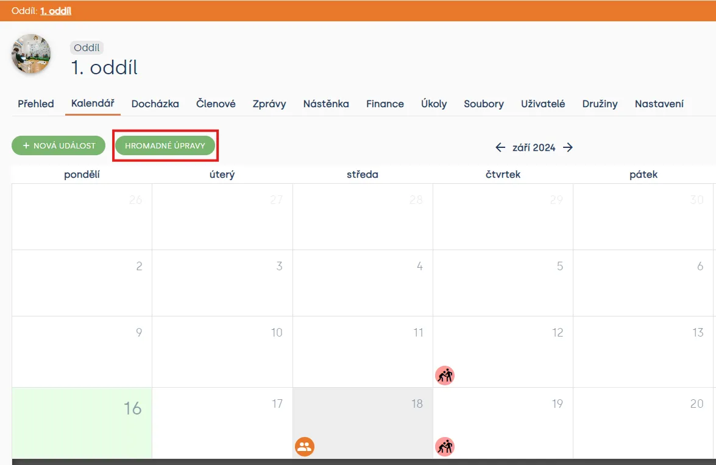Image resolution: width=716 pixels, height=465 pixels.
Task: Select Wednesday the 11th calendar cell
Action: [363, 352]
